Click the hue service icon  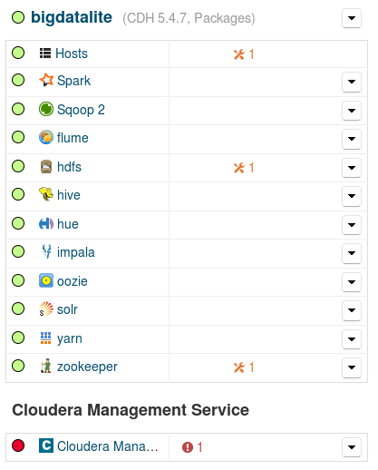(x=46, y=224)
